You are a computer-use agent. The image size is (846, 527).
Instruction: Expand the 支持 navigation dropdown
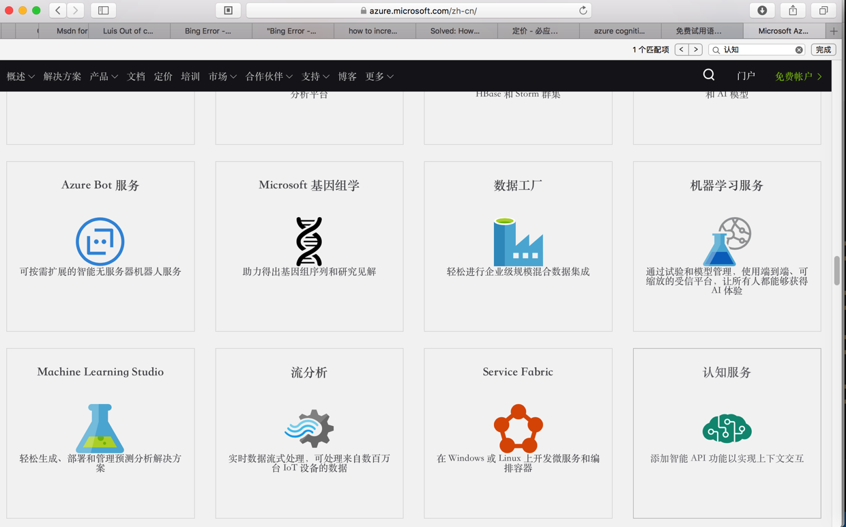(x=315, y=76)
